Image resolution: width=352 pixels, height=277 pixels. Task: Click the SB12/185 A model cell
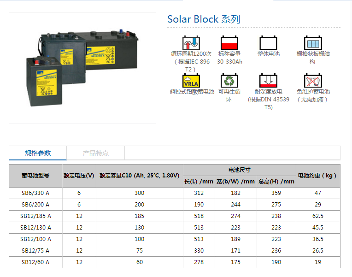click(35, 216)
